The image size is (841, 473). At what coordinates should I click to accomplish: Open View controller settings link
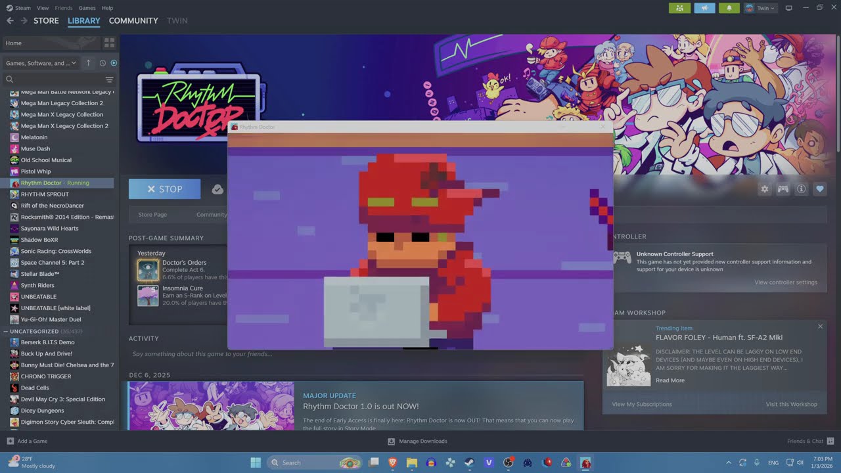(x=786, y=282)
